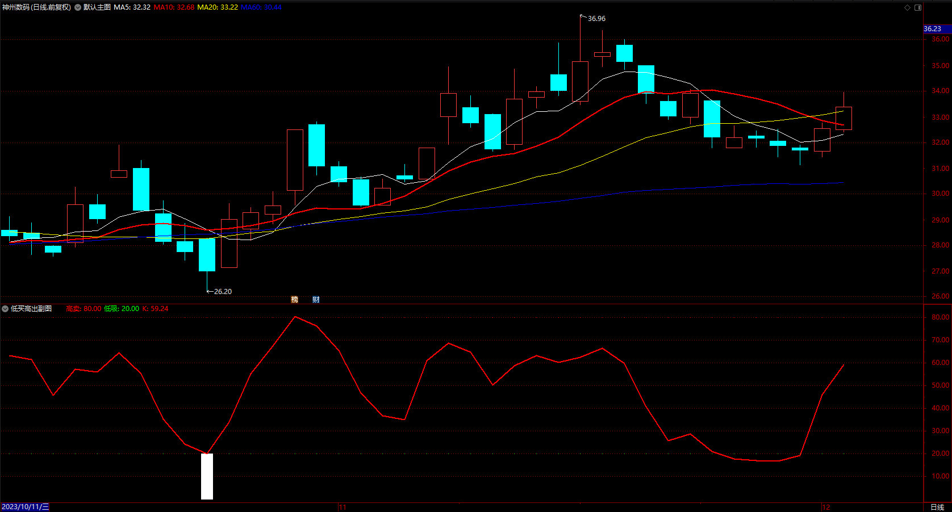Click the MA5: 32.32 value
The image size is (952, 512).
tap(132, 7)
